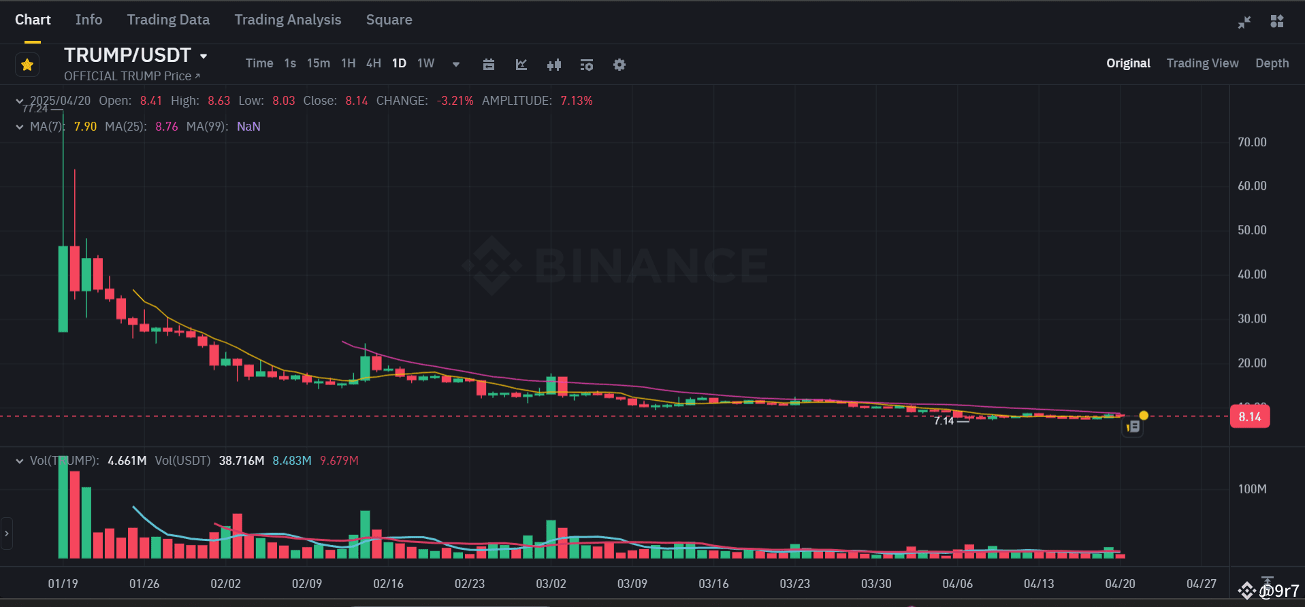This screenshot has height=607, width=1305.
Task: Expand more timeframe intervals dropdown
Action: [455, 63]
